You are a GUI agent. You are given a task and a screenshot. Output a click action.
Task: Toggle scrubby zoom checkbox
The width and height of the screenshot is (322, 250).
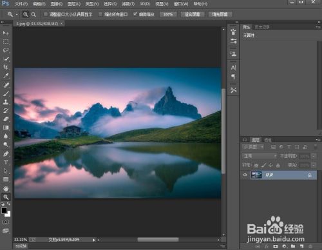tap(135, 14)
